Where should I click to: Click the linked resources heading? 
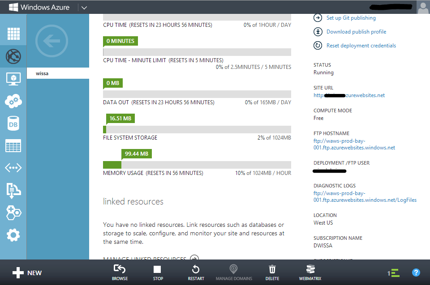[133, 201]
